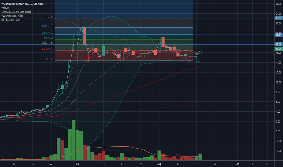283x167 pixels.
Task: Click the 24.00 price scale label
Action: coord(278,14)
